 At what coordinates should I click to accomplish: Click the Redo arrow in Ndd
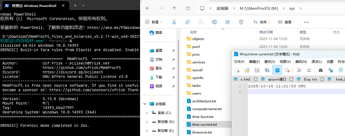[x=309, y=70]
